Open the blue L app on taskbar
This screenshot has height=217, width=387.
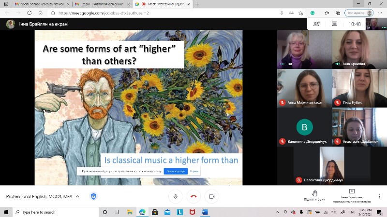[x=180, y=212]
